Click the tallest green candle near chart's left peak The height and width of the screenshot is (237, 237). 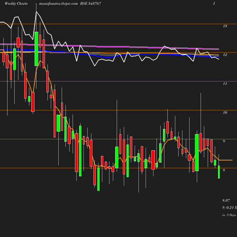click(x=36, y=49)
